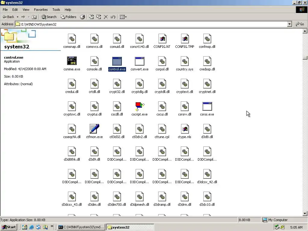308x231 pixels.
Task: Select d3d9.dll file
Action: (94, 154)
